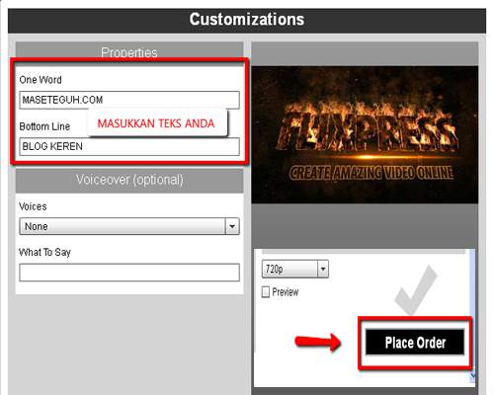Click the Voiceover (optional) section header
This screenshot has width=494, height=395.
(129, 180)
